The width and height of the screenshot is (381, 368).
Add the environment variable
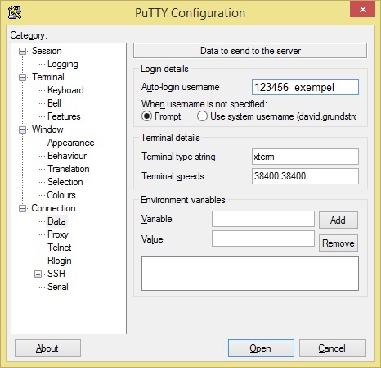tap(338, 220)
